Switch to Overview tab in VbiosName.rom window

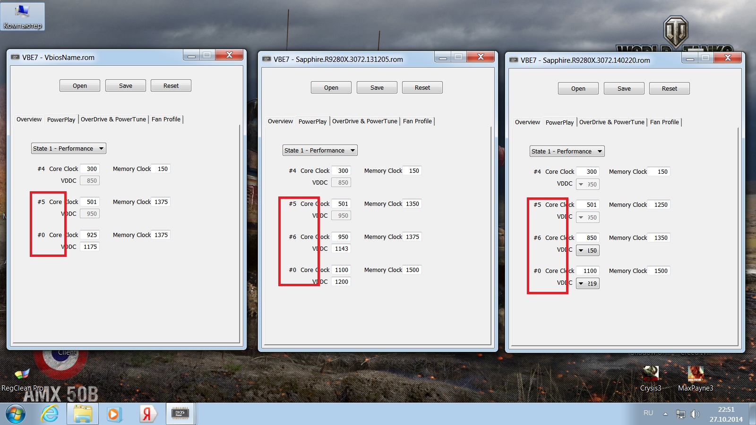29,119
